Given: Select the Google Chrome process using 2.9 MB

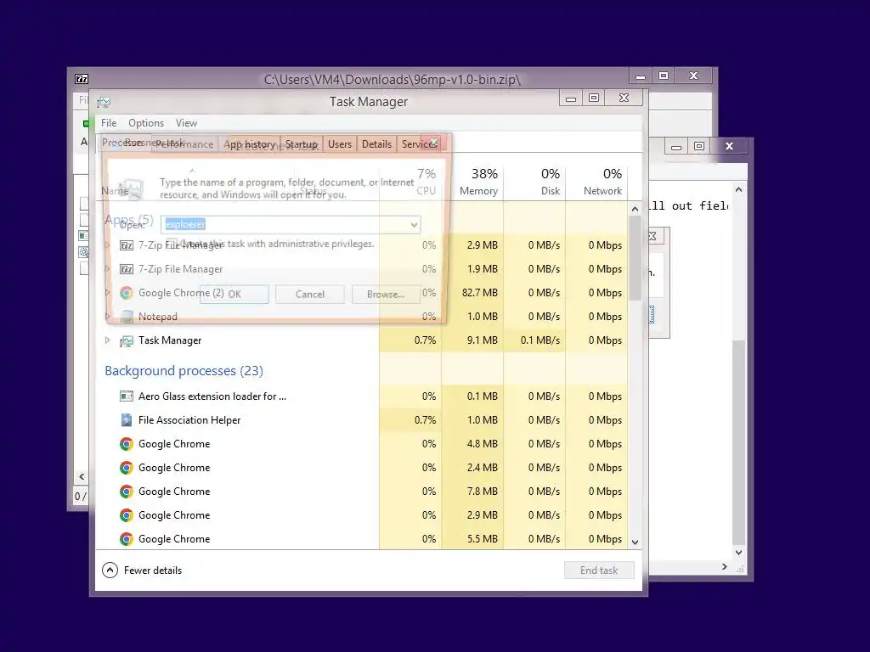Looking at the screenshot, I should pyautogui.click(x=174, y=515).
